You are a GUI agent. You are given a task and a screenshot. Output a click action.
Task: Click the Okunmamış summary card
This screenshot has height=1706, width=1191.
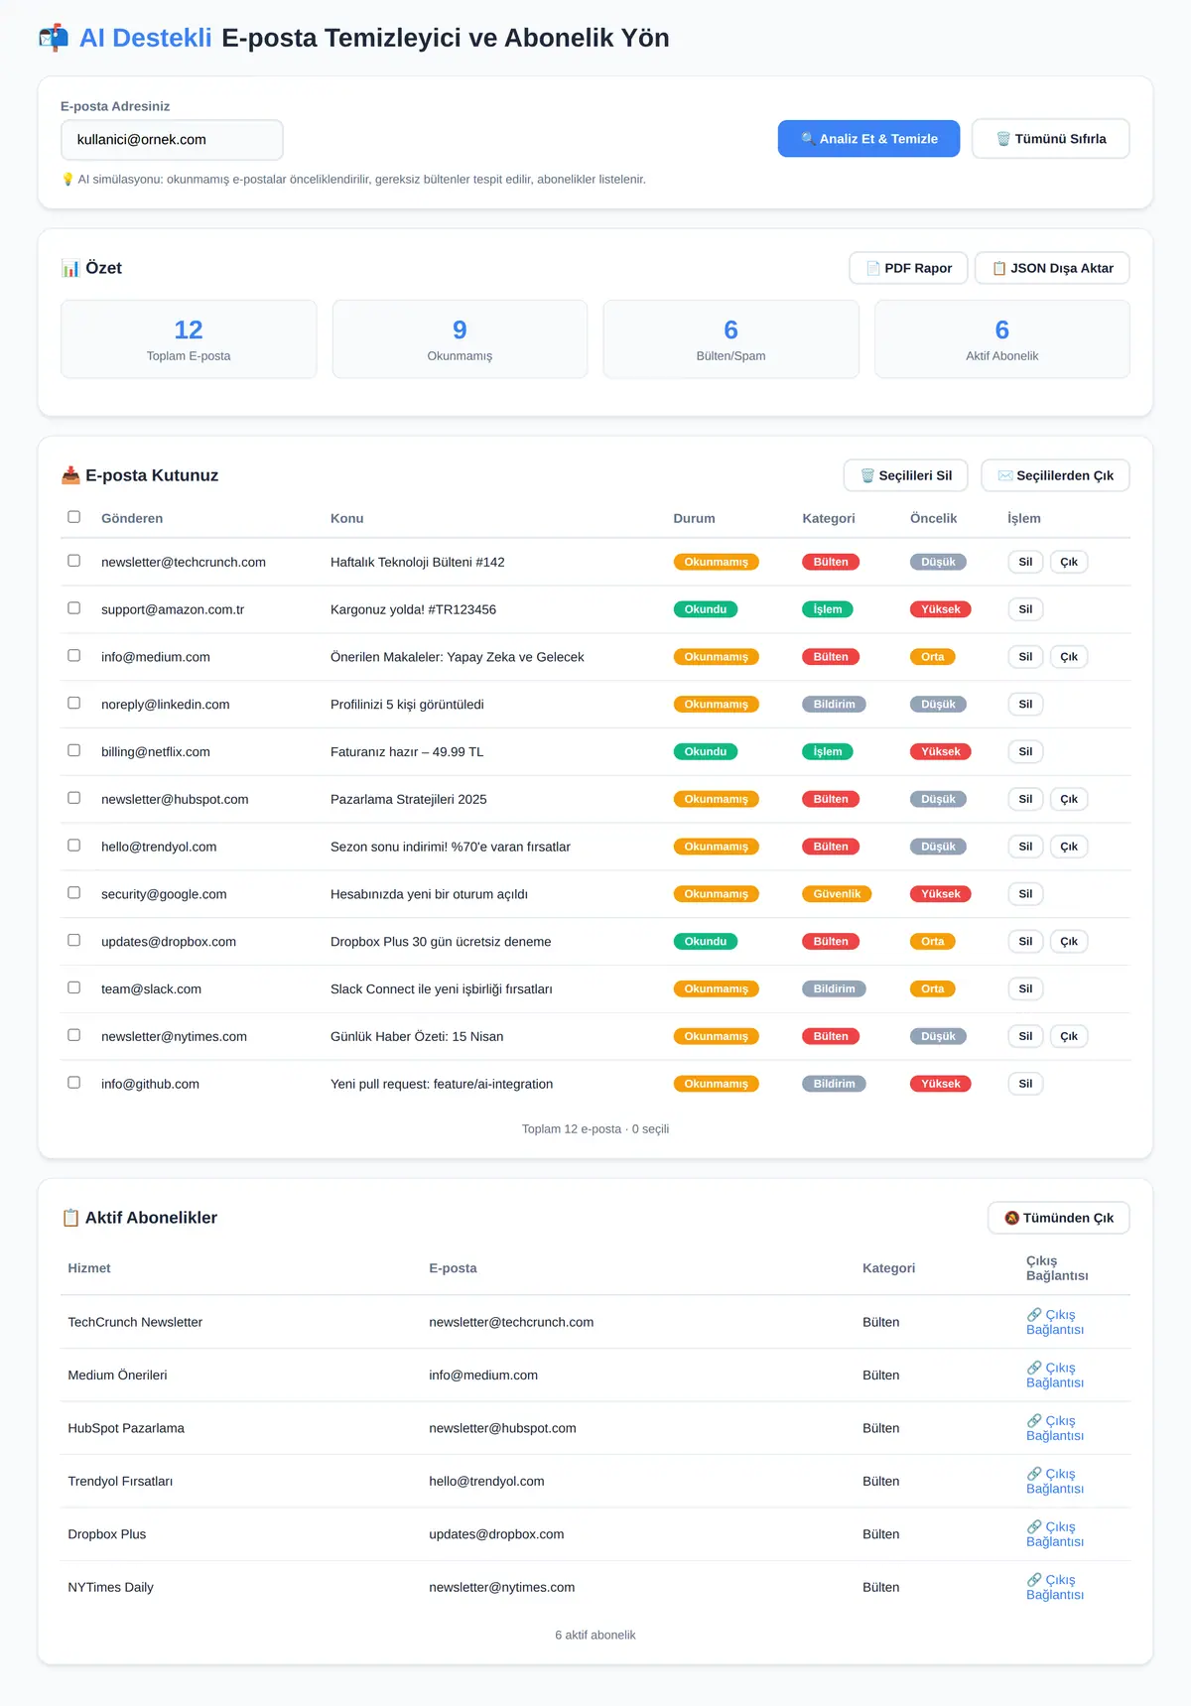(460, 339)
